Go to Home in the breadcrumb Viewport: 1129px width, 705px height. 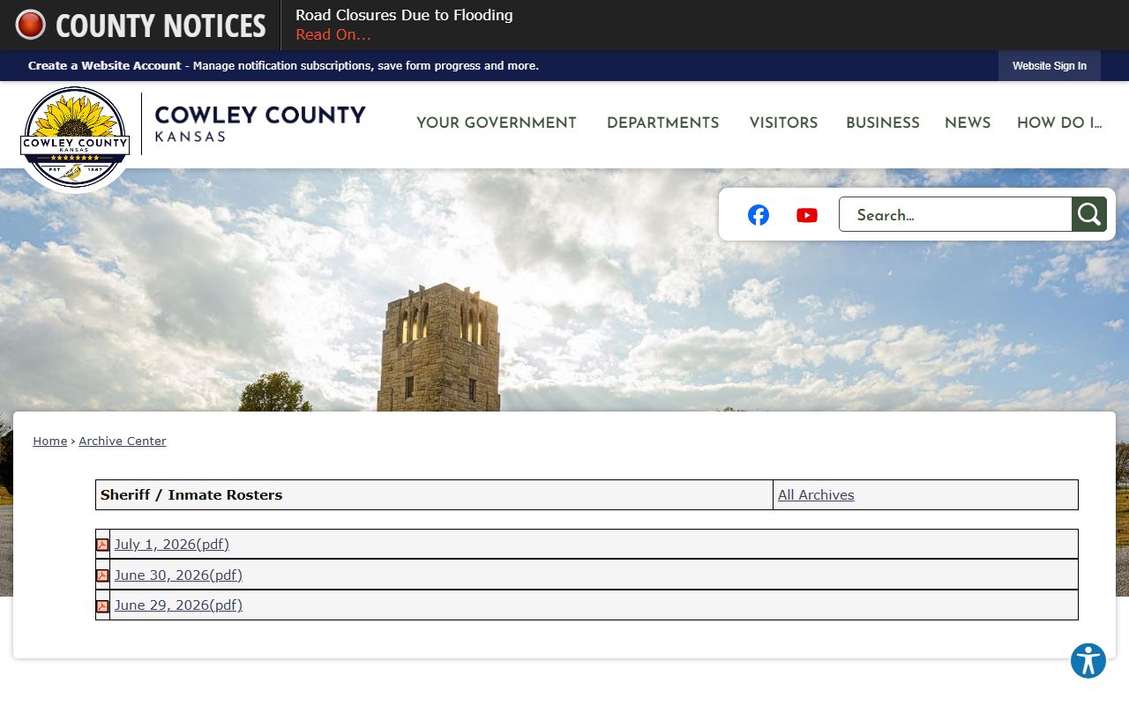[50, 442]
